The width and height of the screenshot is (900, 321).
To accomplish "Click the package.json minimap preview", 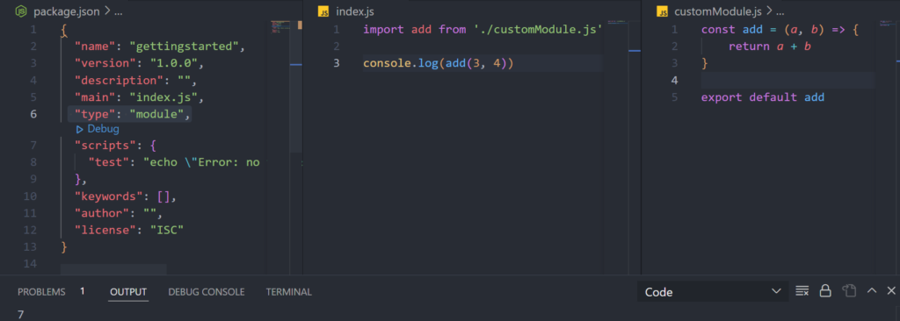I will click(x=280, y=26).
